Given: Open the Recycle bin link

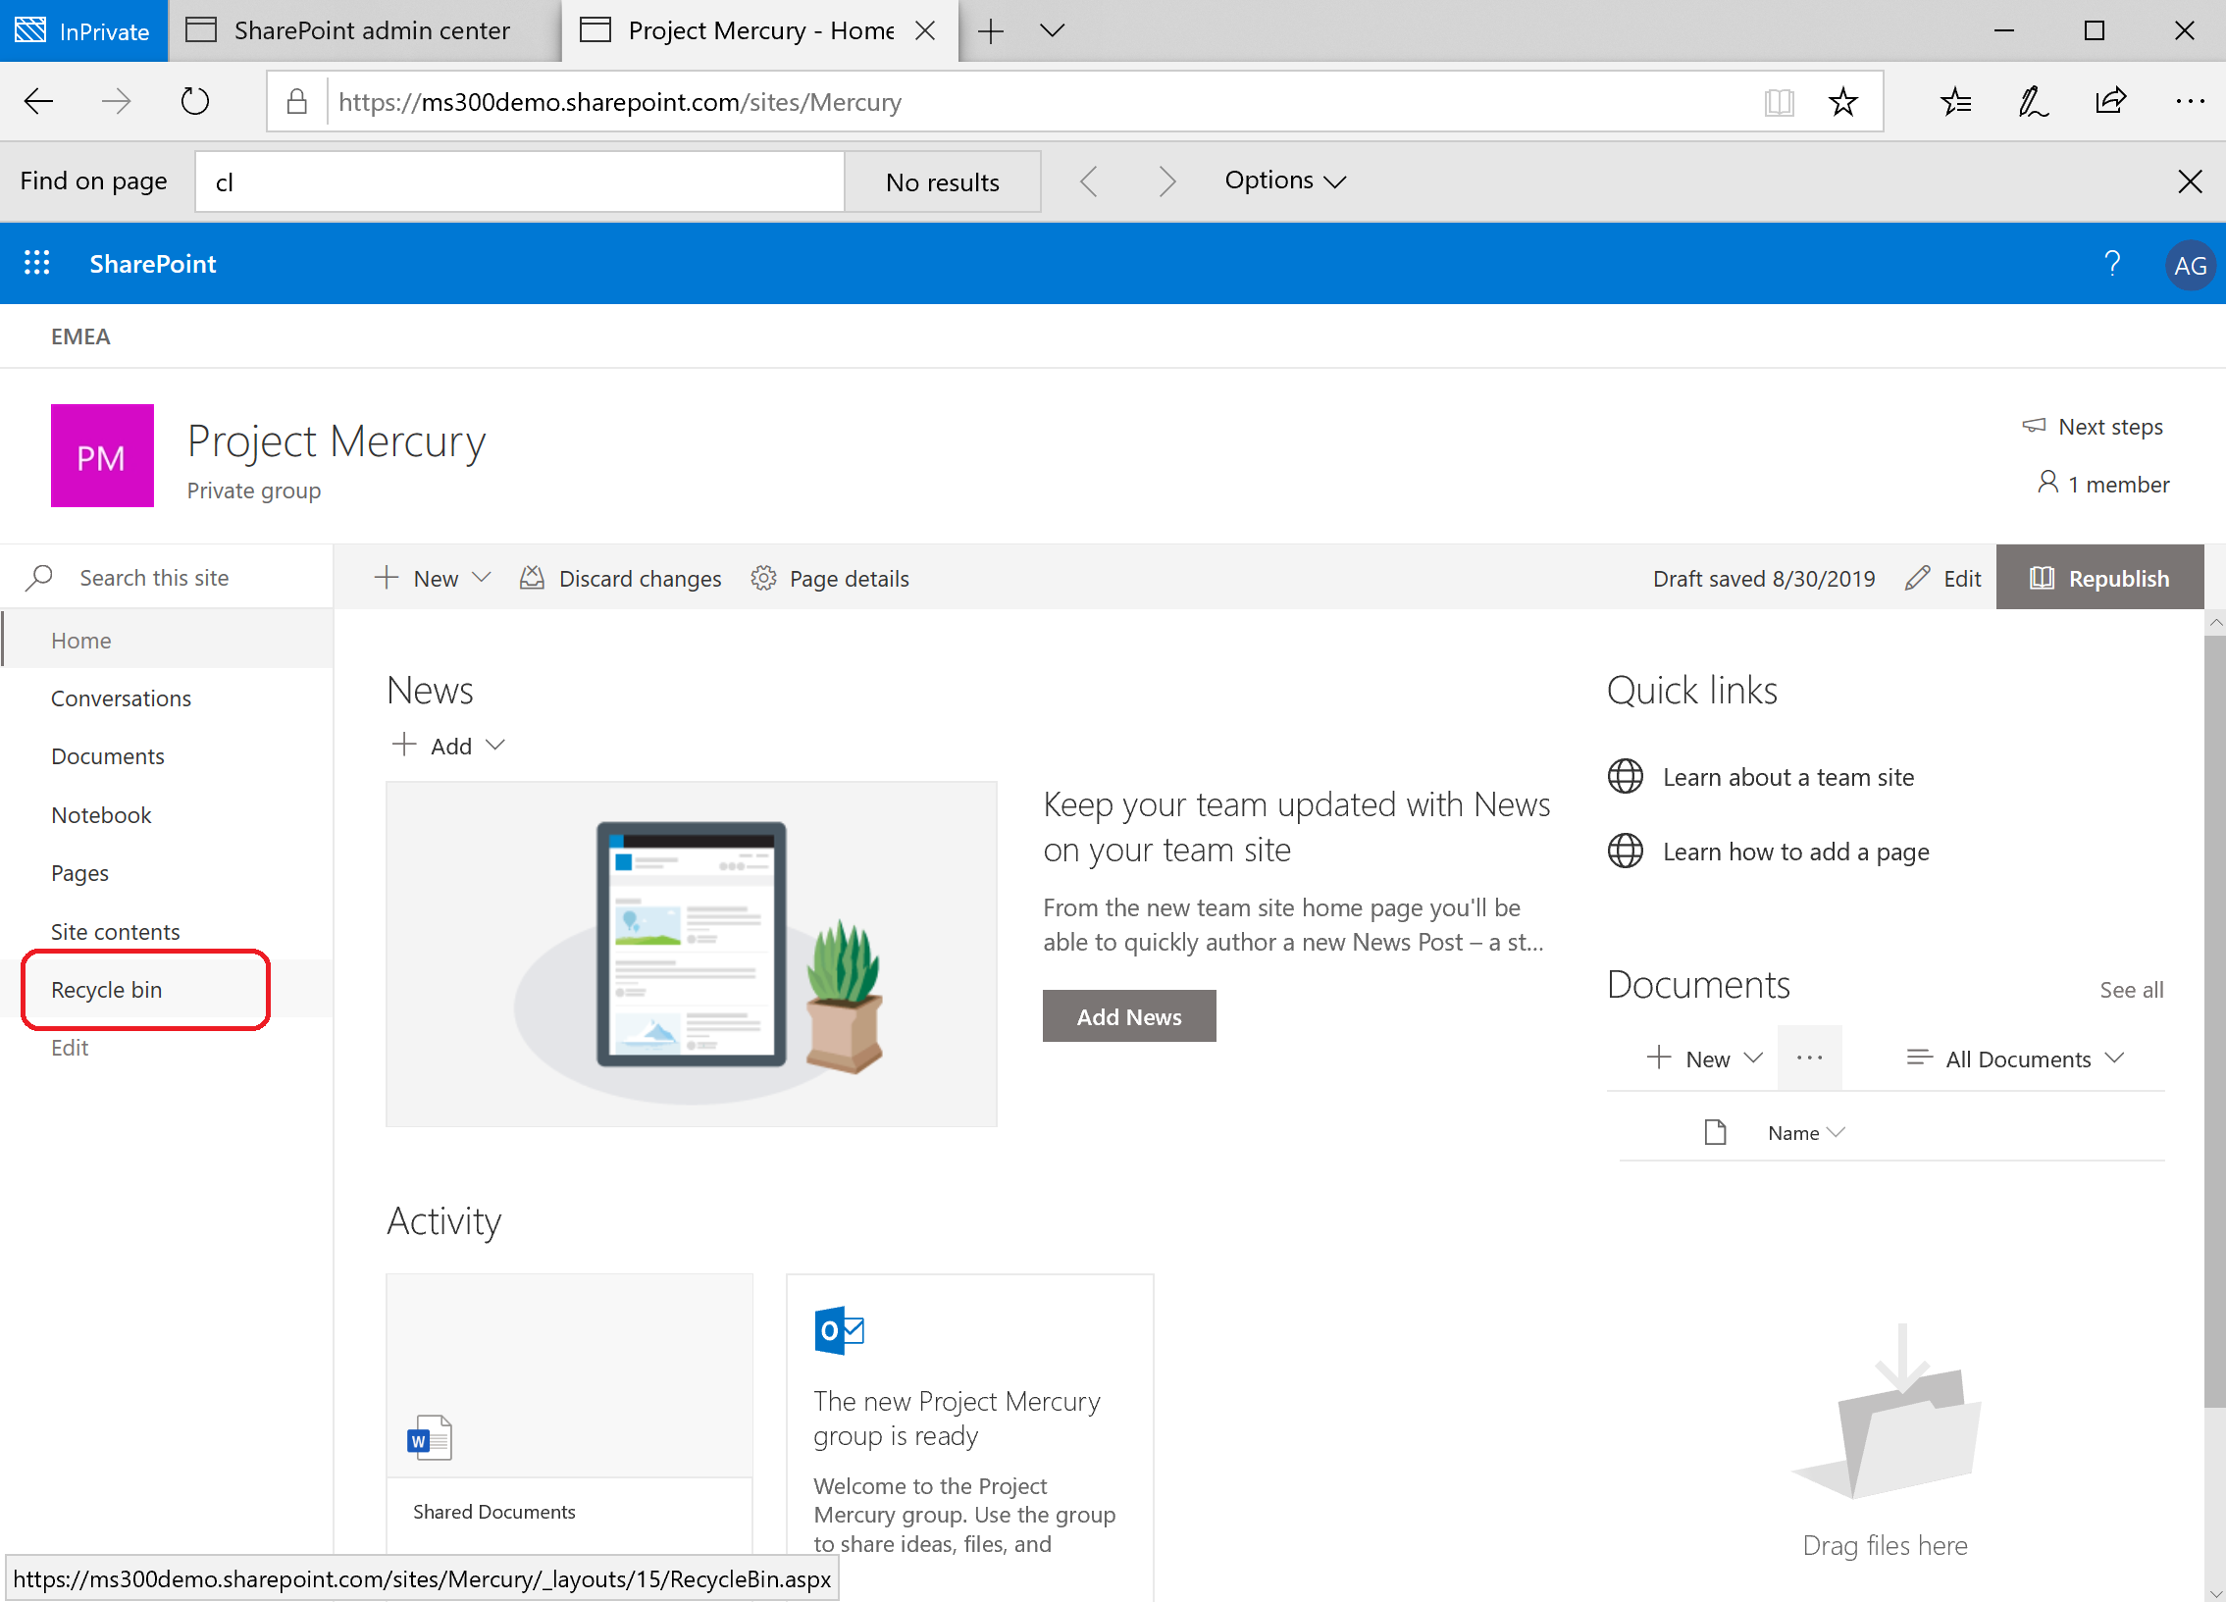Looking at the screenshot, I should click(x=106, y=990).
